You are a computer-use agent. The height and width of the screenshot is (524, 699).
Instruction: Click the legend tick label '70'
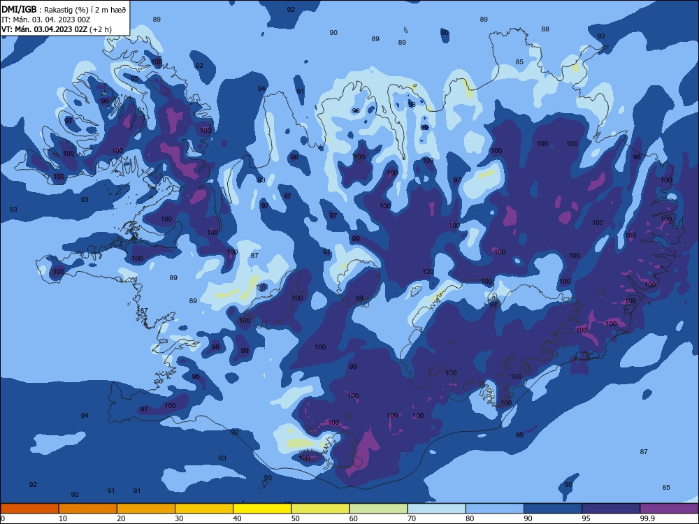(412, 518)
